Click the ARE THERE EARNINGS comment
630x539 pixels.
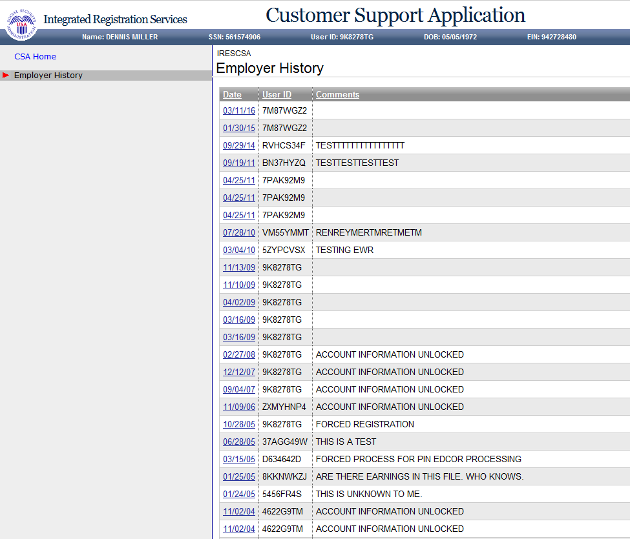pos(420,476)
